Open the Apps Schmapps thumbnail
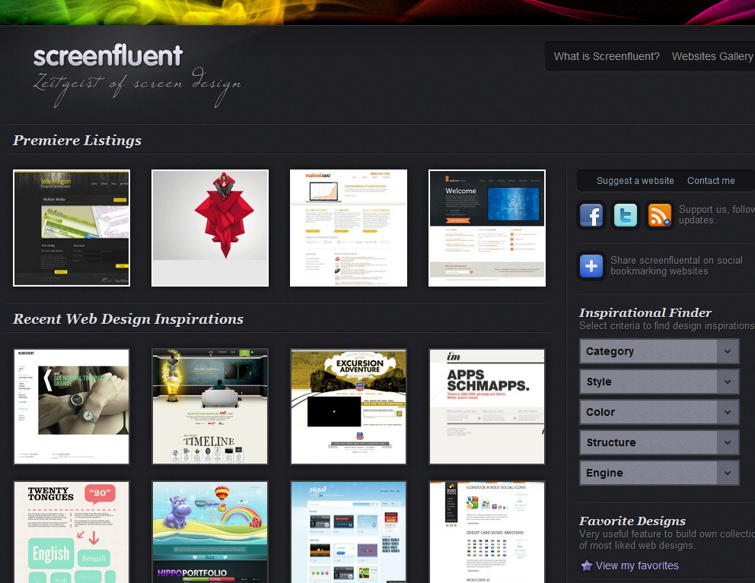The width and height of the screenshot is (755, 583). point(487,407)
